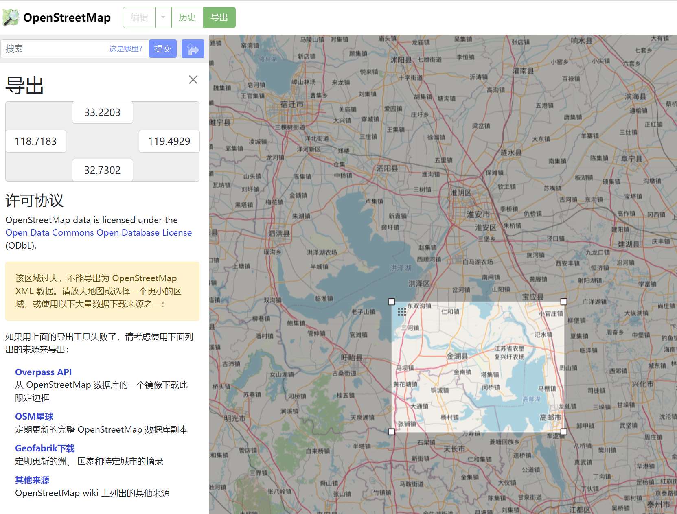Viewport: 677px width, 514px height.
Task: Click 高邮湖 label on map
Action: click(532, 399)
